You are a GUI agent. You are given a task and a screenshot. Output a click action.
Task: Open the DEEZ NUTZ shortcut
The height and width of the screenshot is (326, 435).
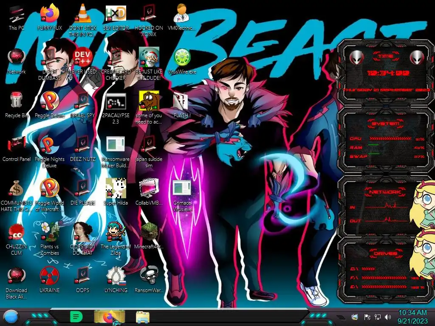[x=83, y=149]
